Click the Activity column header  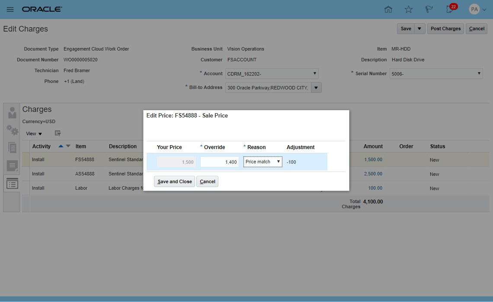pyautogui.click(x=41, y=146)
